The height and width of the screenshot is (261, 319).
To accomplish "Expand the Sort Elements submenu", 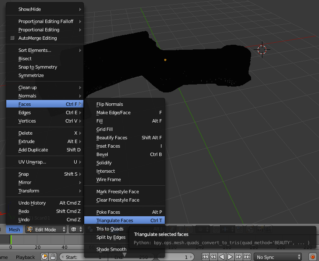I will click(x=45, y=50).
